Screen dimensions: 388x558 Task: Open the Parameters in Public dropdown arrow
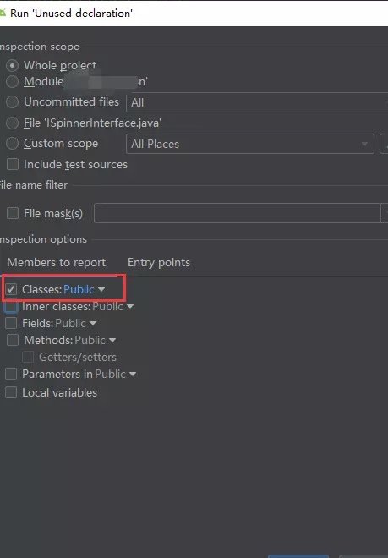click(133, 375)
